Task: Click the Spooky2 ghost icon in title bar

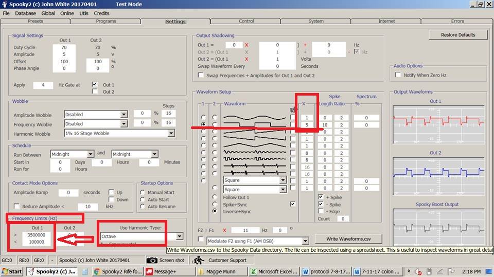Action: click(5, 4)
